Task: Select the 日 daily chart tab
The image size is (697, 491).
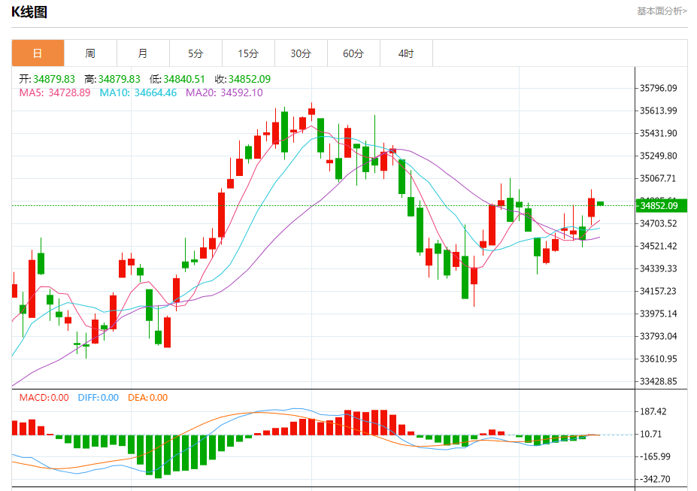Action: [x=38, y=53]
